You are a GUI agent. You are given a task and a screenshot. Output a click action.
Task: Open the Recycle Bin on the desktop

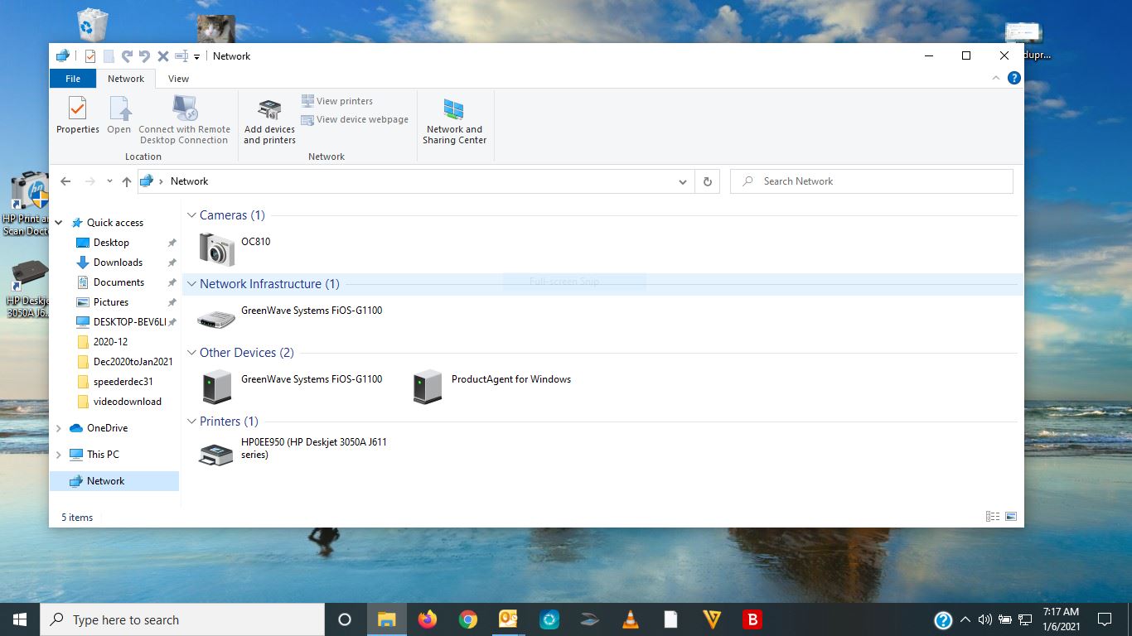click(91, 24)
